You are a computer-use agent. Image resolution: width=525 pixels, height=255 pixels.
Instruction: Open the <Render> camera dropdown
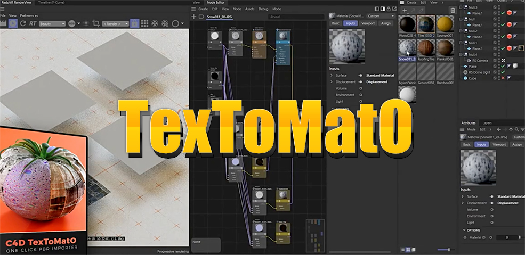116,24
